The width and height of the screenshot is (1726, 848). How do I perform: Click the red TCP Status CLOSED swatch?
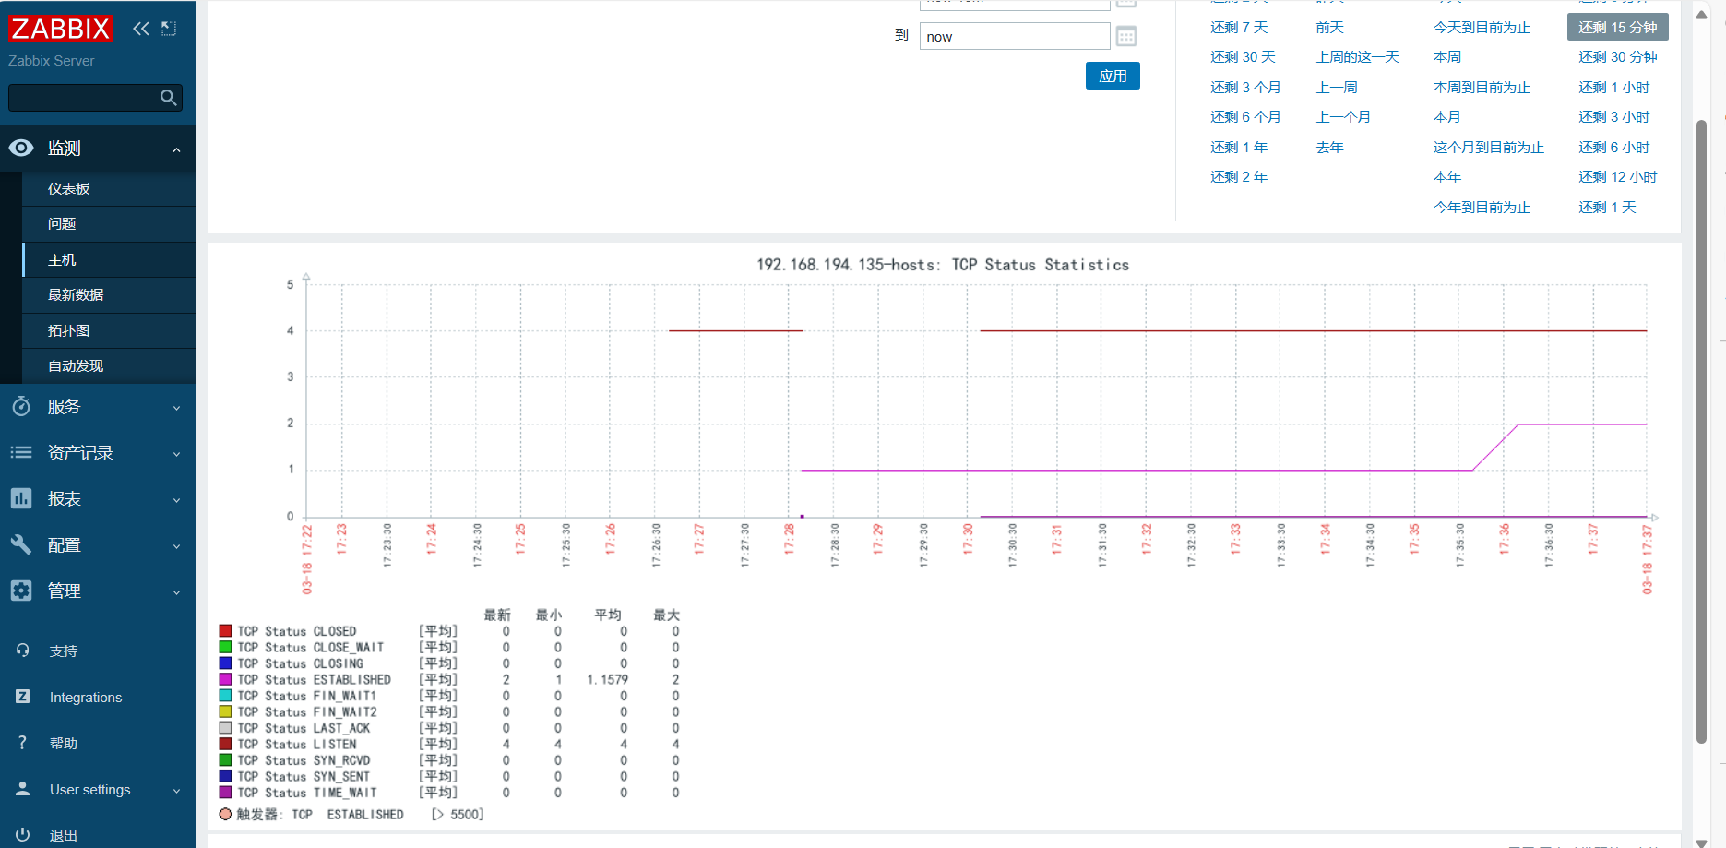(x=225, y=631)
